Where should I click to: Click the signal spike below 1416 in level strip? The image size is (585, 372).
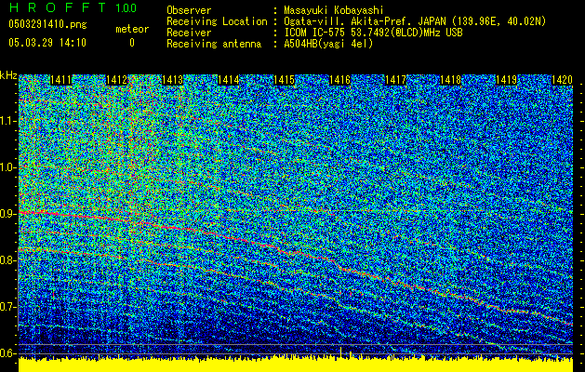coord(341,352)
